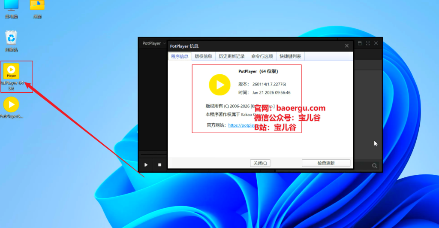Switch to the 历史更新记录 tab
Image resolution: width=439 pixels, height=228 pixels.
(x=232, y=56)
